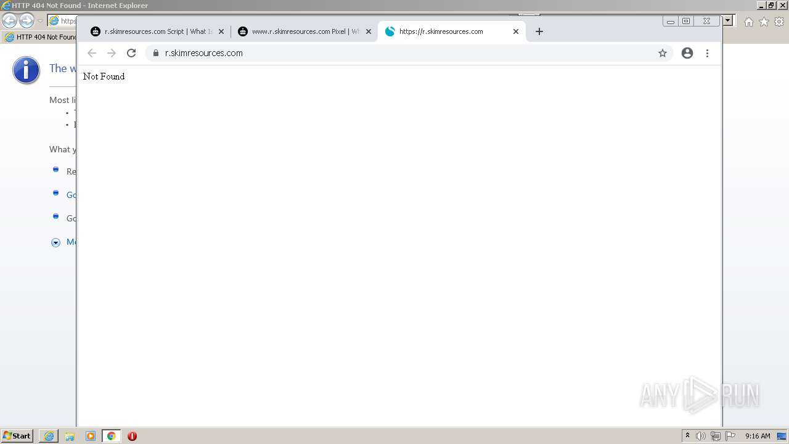Image resolution: width=789 pixels, height=444 pixels.
Task: Open the Chrome profile avatar menu
Action: 687,53
